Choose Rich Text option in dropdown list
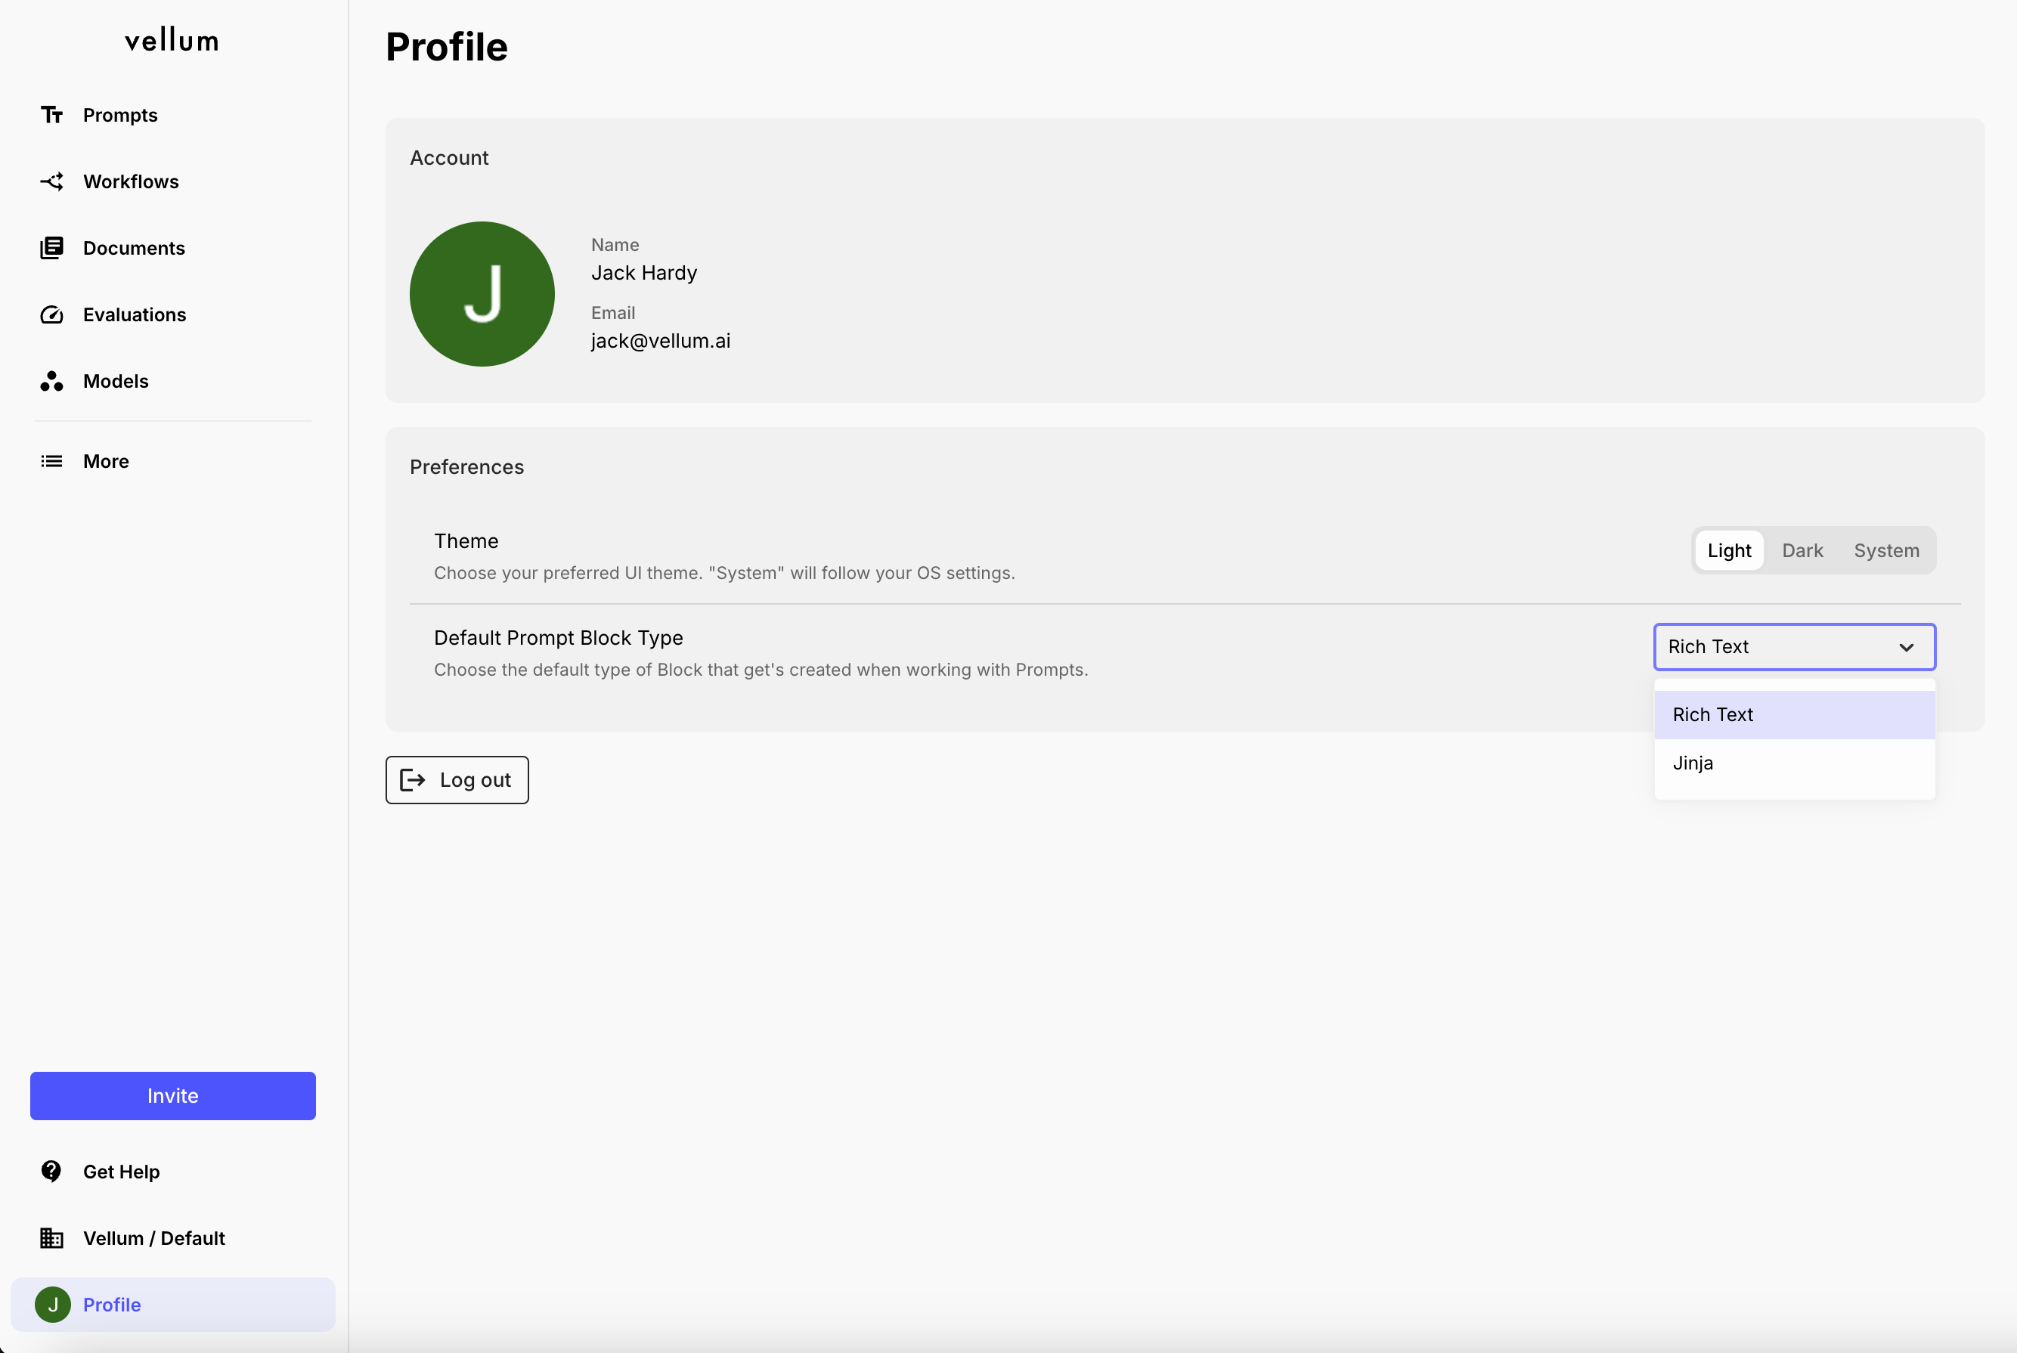Viewport: 2017px width, 1353px height. [x=1712, y=714]
